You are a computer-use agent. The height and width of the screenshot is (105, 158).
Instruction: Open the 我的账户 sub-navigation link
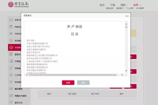pos(120,8)
